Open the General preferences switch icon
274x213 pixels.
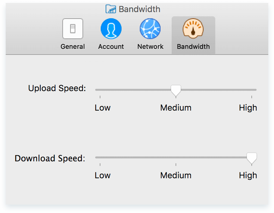tap(73, 29)
